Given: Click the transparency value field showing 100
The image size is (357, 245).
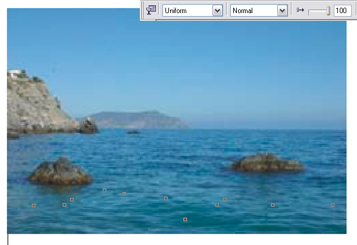Looking at the screenshot, I should 343,11.
